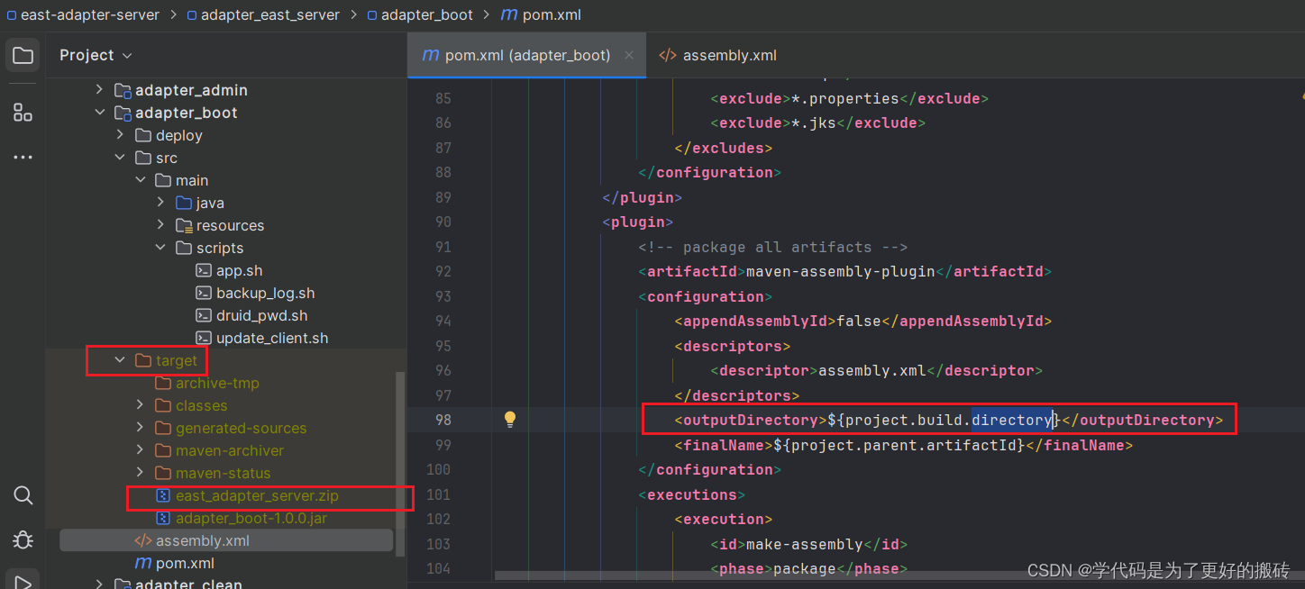Click the lightbulb intention icon on line 98

click(509, 419)
